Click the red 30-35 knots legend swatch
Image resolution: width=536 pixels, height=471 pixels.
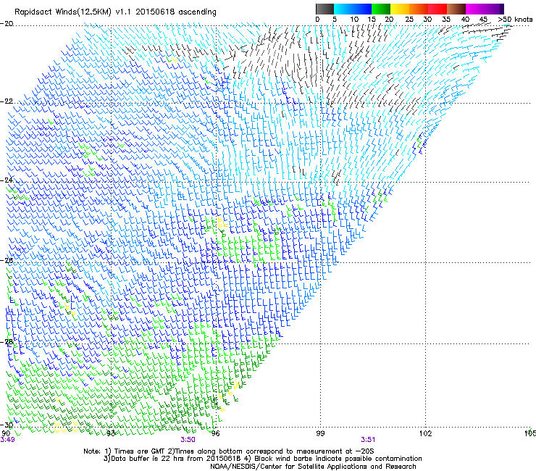point(437,9)
